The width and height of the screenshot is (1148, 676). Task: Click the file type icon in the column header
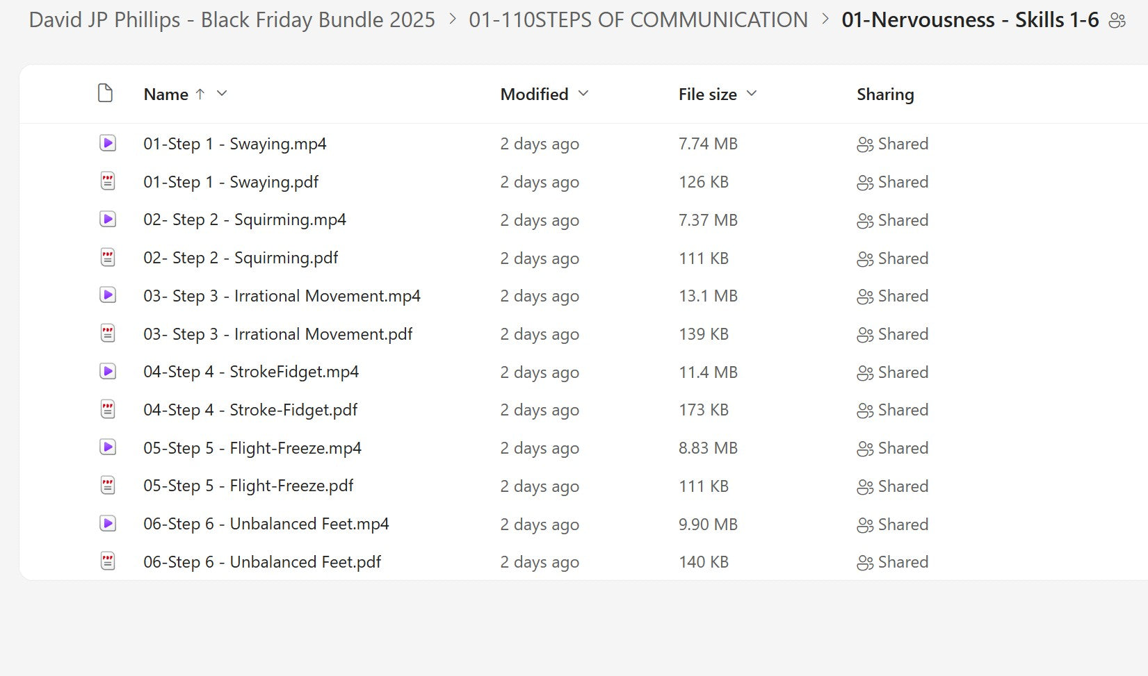[105, 94]
